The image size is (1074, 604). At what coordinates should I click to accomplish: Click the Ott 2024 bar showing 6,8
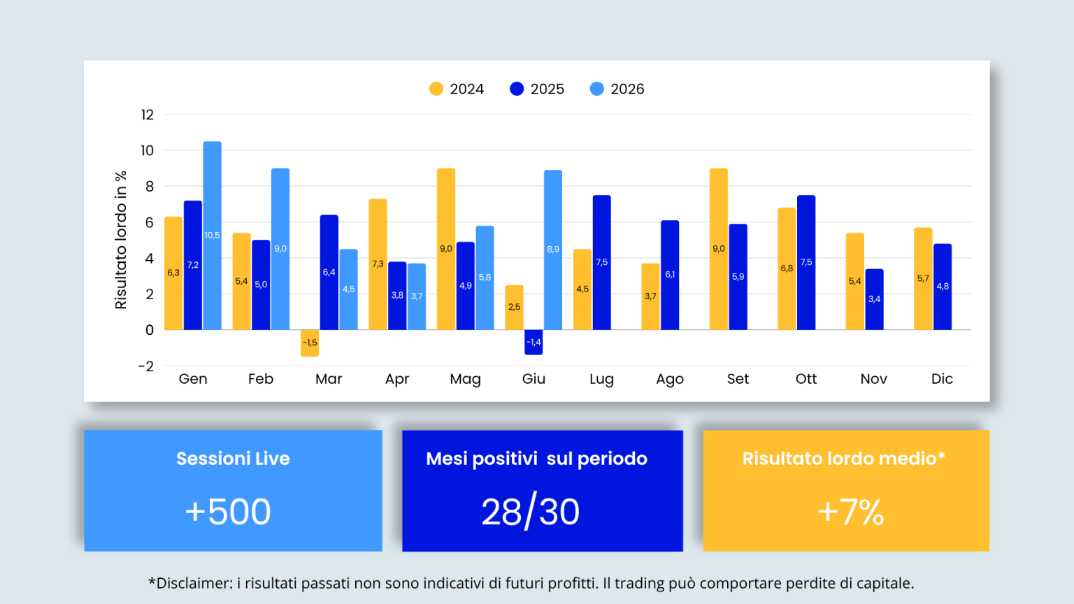point(787,268)
